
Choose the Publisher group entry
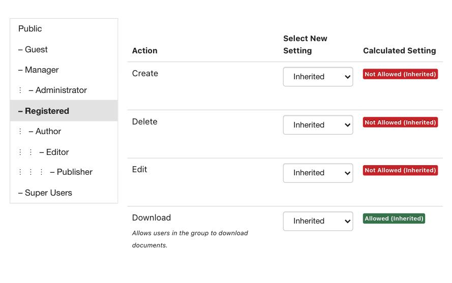[64, 172]
